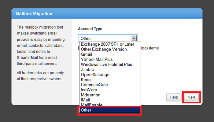
Task: Click the Mailbox Migration title bar
Action: (107, 14)
